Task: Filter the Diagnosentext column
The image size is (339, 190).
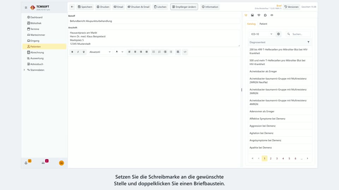Action: coord(308,42)
